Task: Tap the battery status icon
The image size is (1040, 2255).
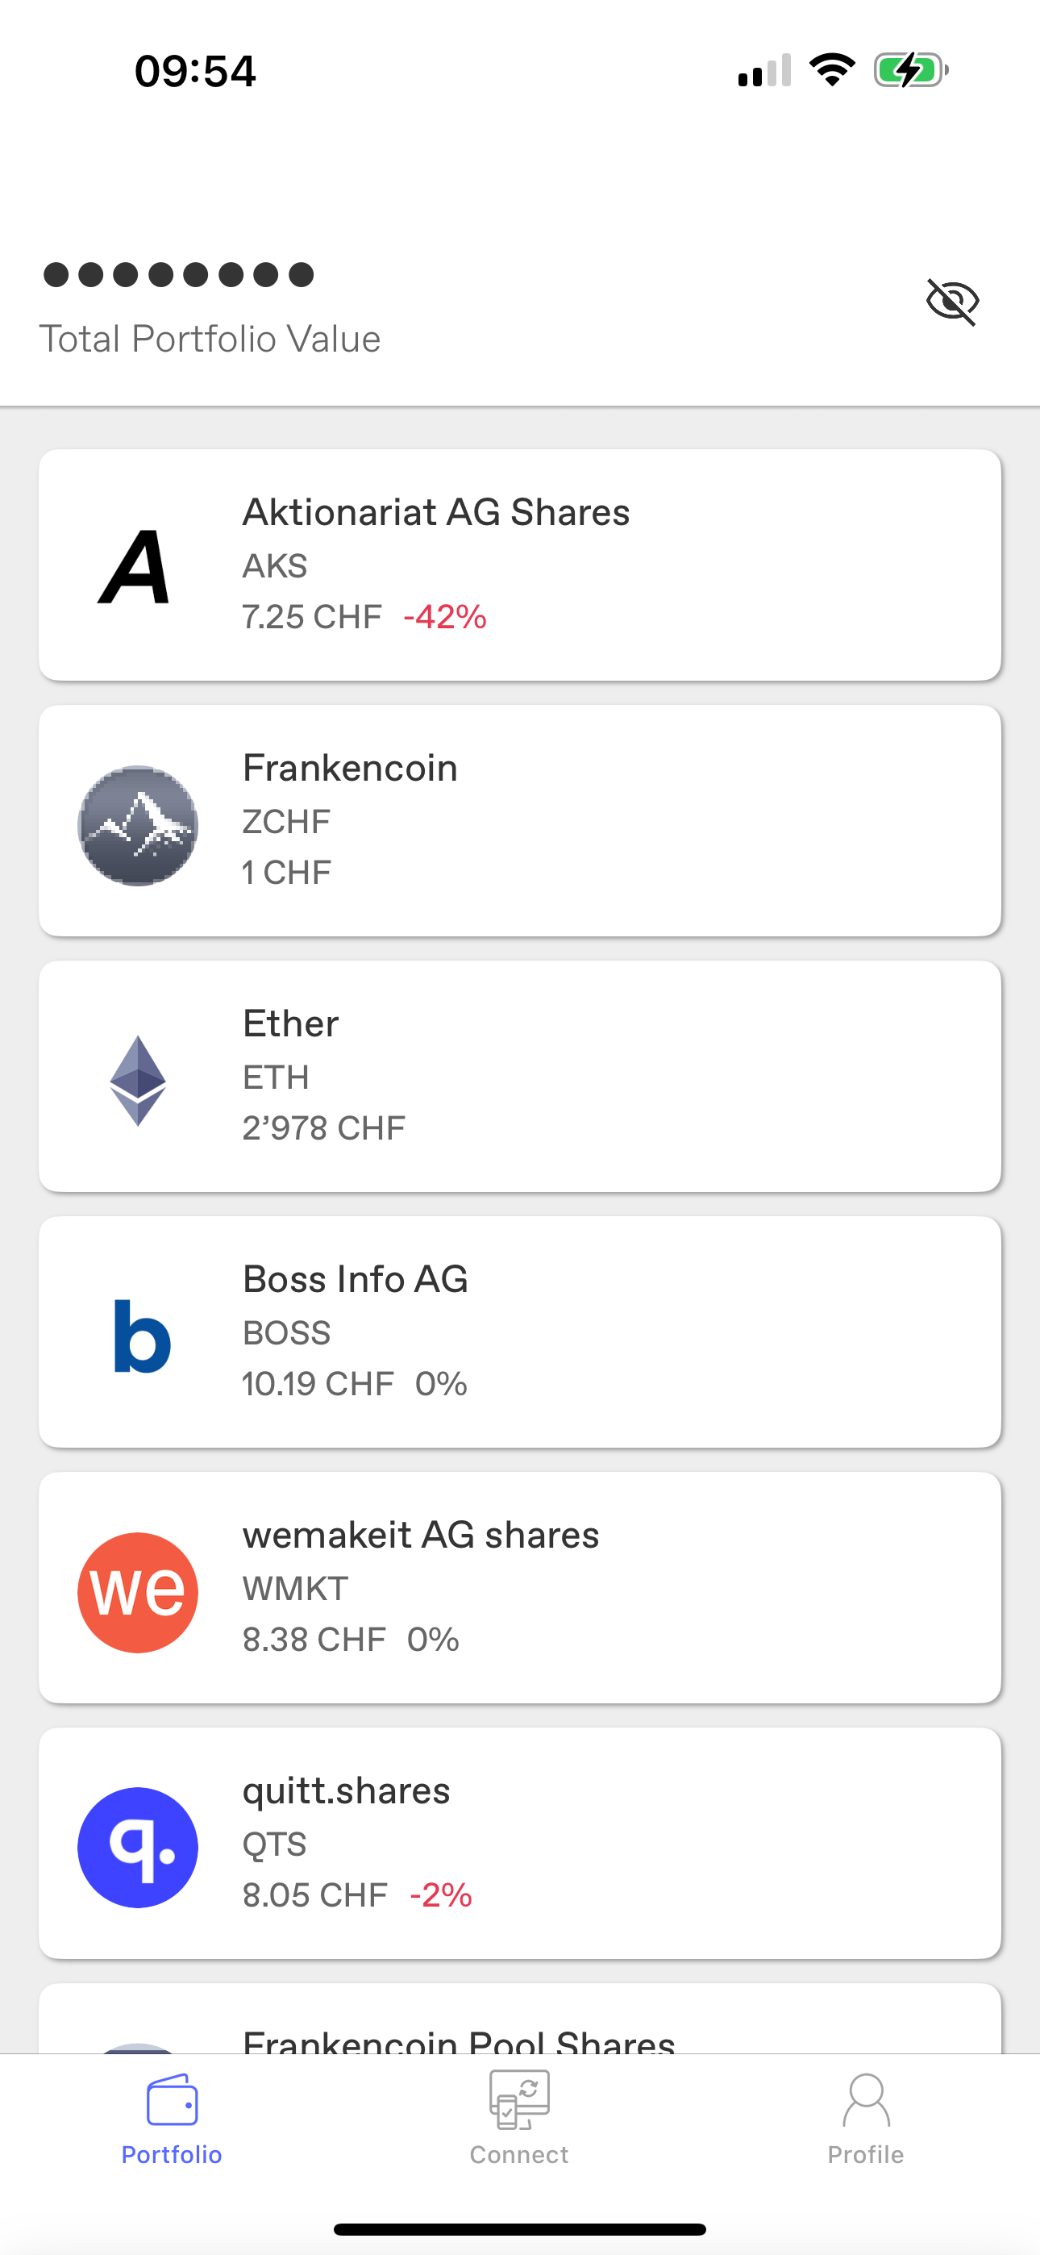Action: point(911,70)
